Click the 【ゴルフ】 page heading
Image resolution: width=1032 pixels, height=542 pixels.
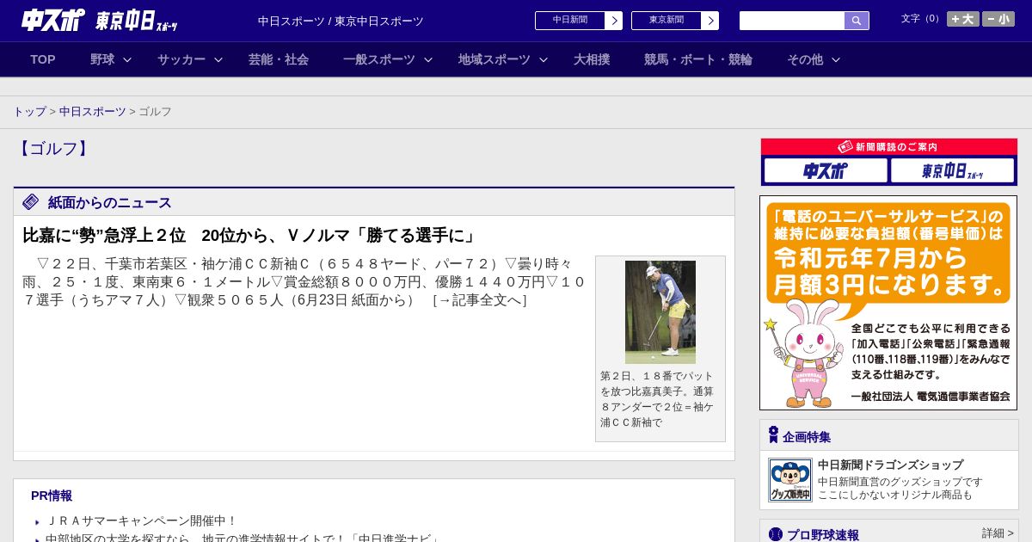click(53, 148)
